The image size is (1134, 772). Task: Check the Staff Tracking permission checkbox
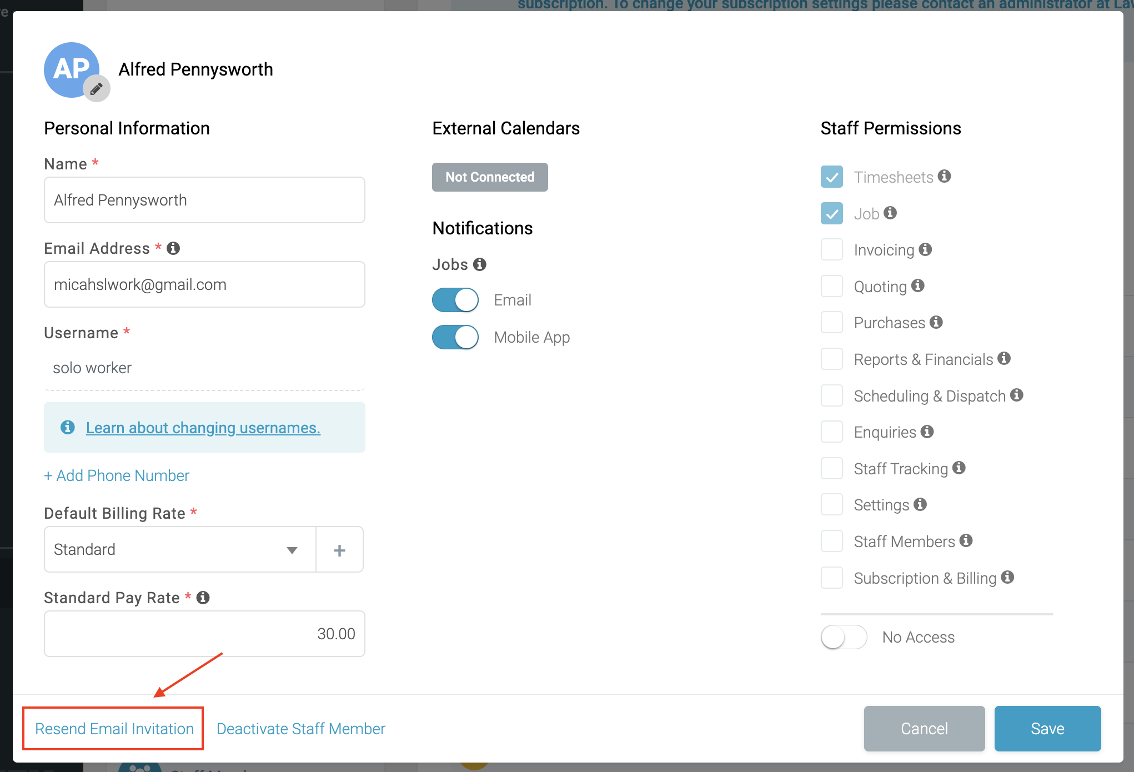(832, 469)
